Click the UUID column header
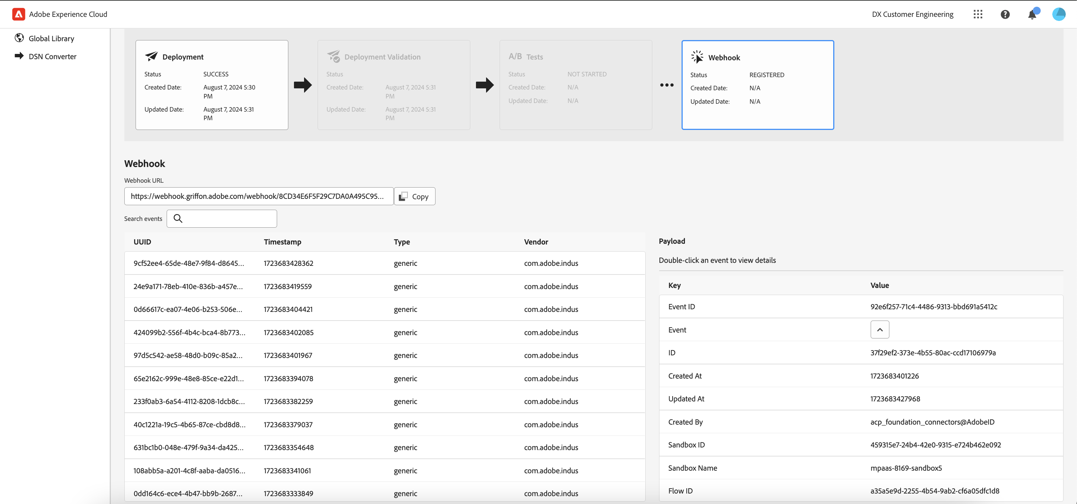The width and height of the screenshot is (1077, 504). 142,242
